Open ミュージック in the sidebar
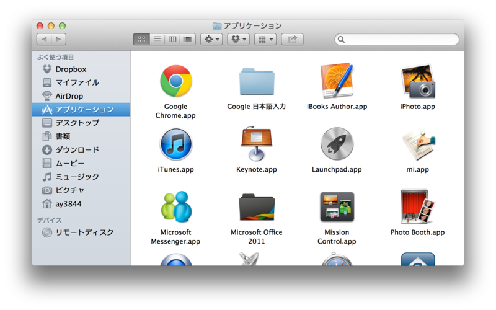 [x=81, y=177]
